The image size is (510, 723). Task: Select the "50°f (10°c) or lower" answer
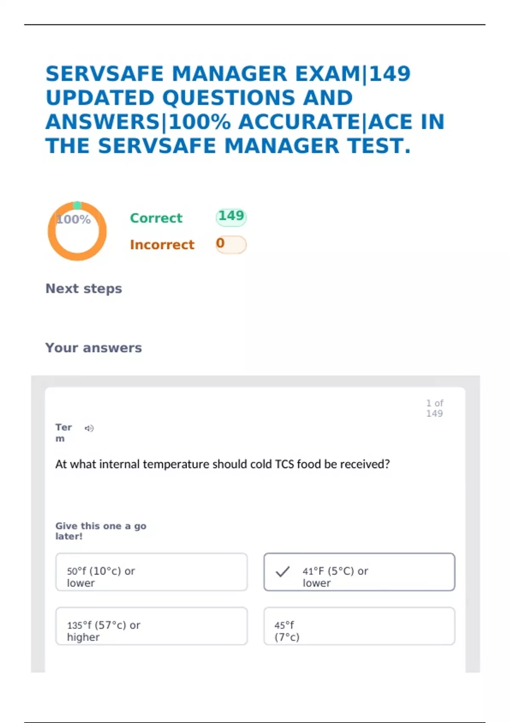[151, 572]
